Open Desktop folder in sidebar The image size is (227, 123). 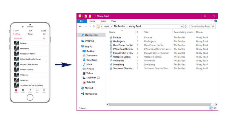coord(88,51)
